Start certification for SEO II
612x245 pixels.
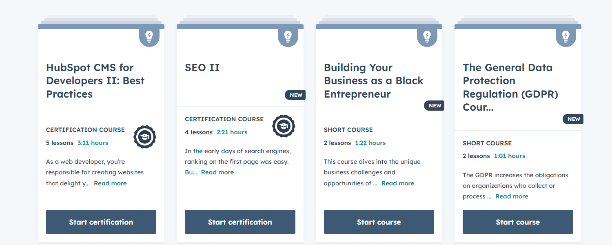pos(240,222)
